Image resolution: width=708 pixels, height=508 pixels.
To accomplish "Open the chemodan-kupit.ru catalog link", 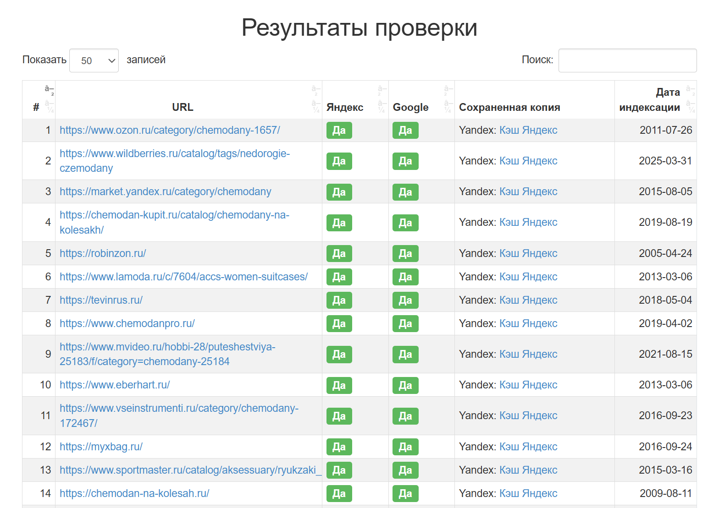I will pos(174,222).
